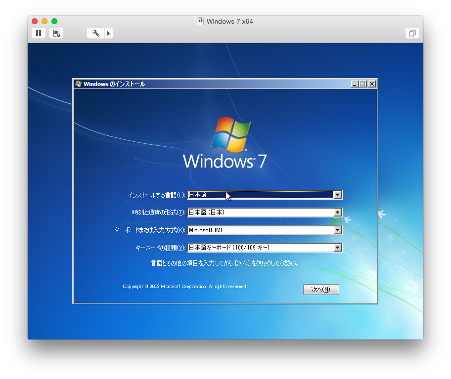This screenshot has width=451, height=379.
Task: Enter full screen with green button
Action: coord(54,21)
